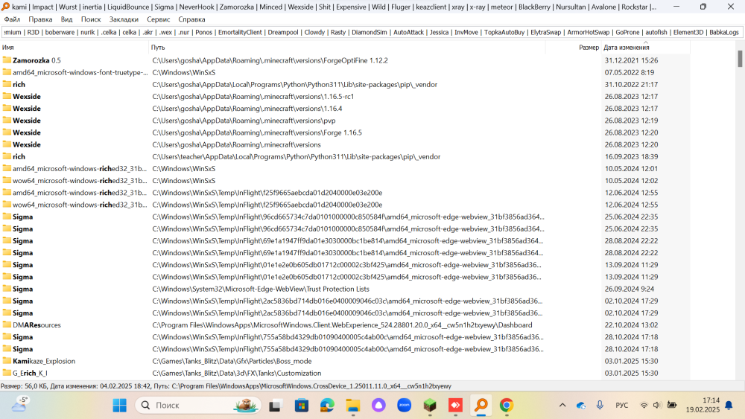
Task: Click the taskbar Поиск search box
Action: pos(198,406)
